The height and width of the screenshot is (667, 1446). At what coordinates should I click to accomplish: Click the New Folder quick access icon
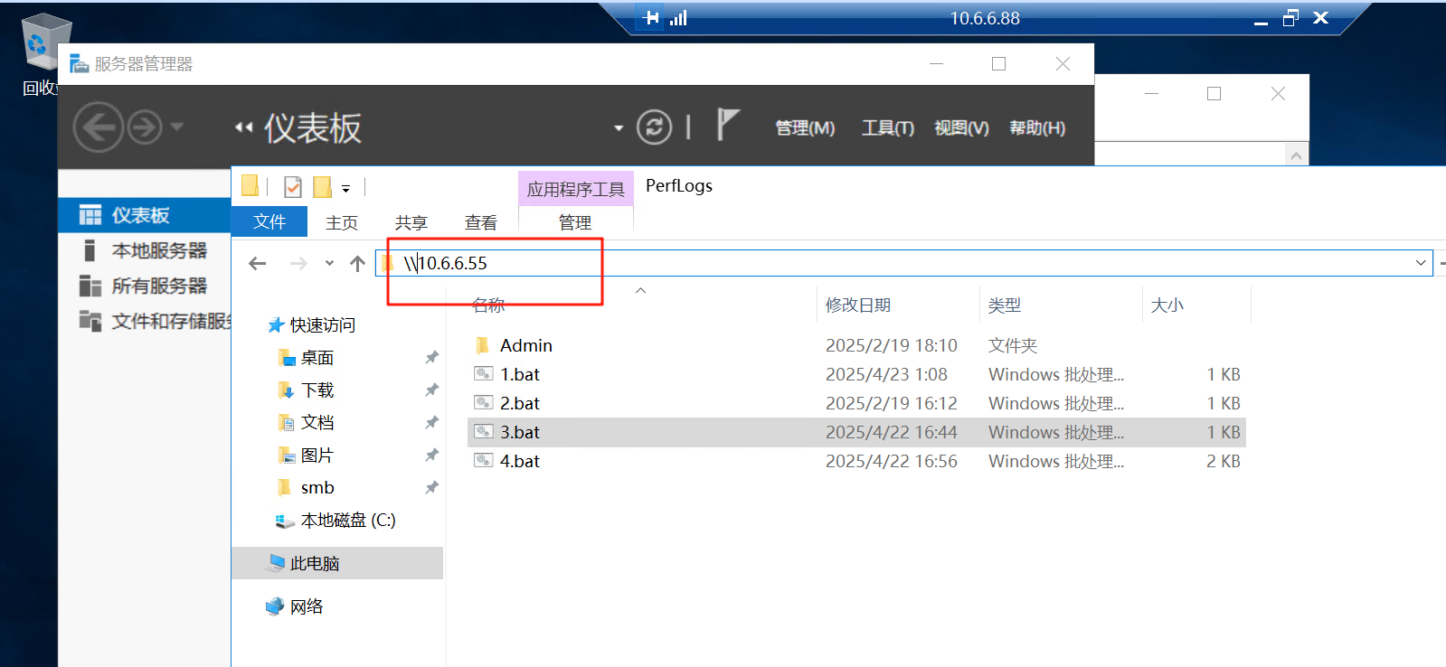click(322, 187)
